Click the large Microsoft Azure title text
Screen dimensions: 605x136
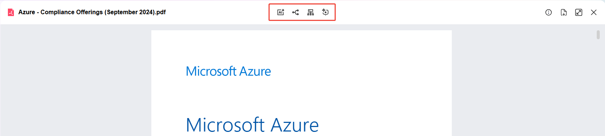(x=252, y=125)
